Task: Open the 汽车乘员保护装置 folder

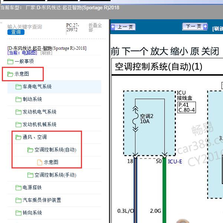Action: tap(42, 200)
